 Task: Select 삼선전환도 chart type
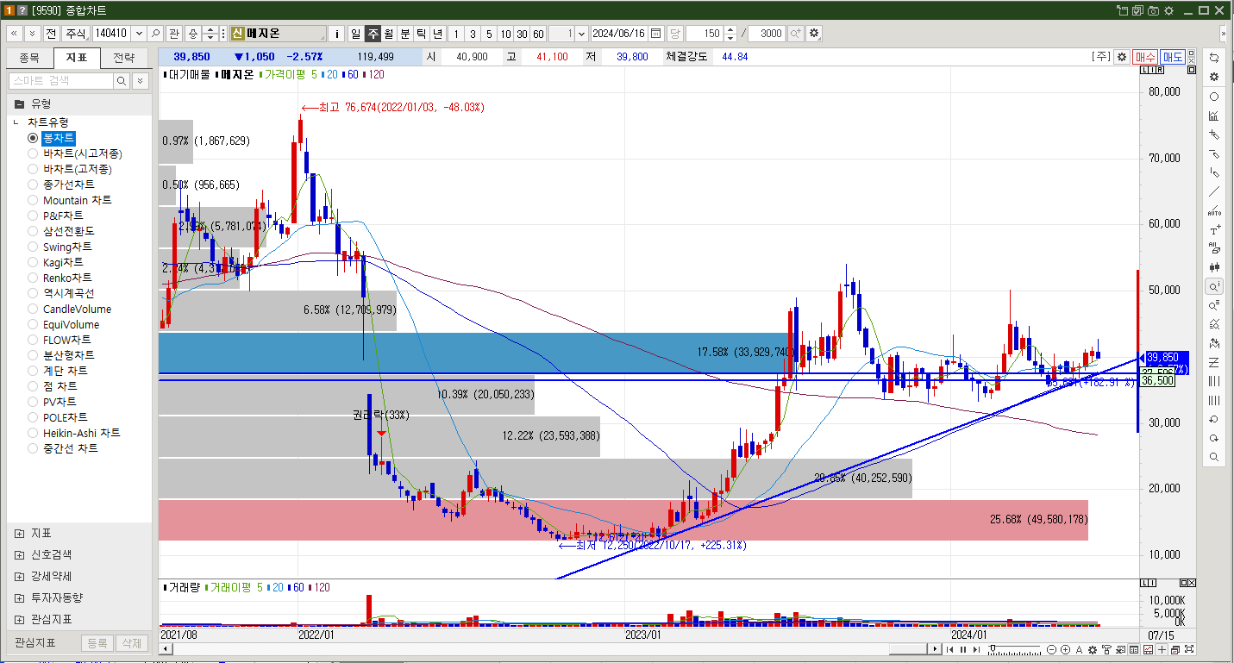pyautogui.click(x=33, y=231)
